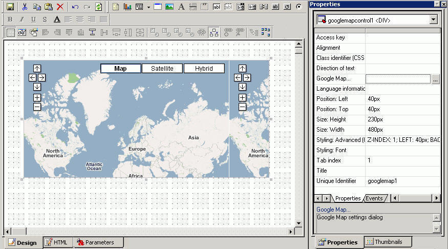
Task: Click the font color underlined A icon
Action: (x=56, y=19)
